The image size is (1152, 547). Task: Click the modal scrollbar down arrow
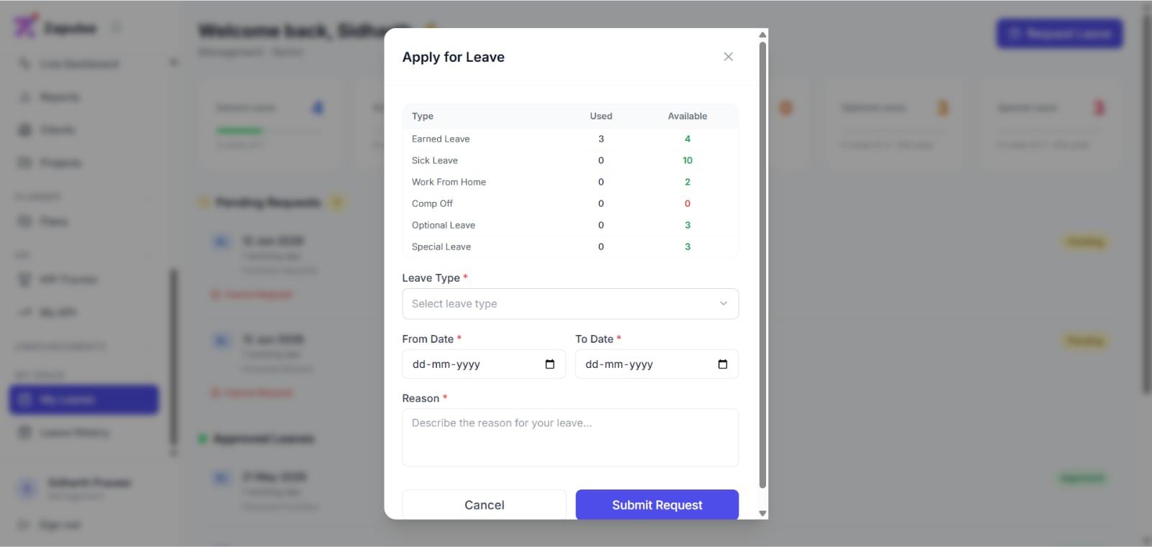point(762,513)
